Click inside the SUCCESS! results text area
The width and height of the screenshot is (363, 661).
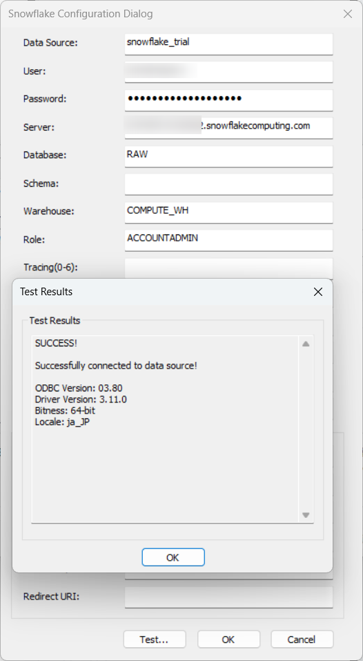click(166, 429)
